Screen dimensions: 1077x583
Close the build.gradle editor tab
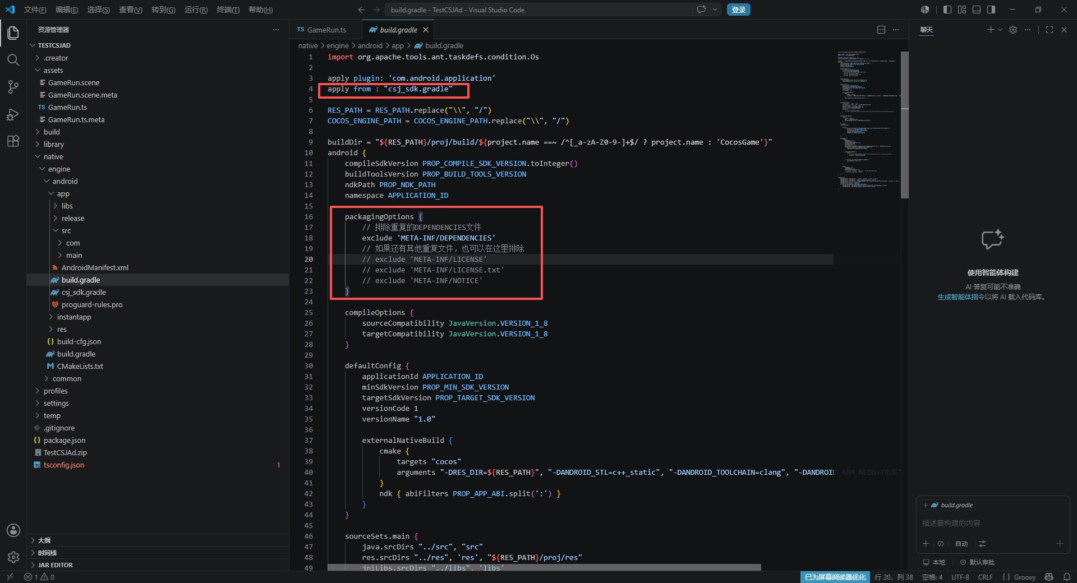click(426, 30)
